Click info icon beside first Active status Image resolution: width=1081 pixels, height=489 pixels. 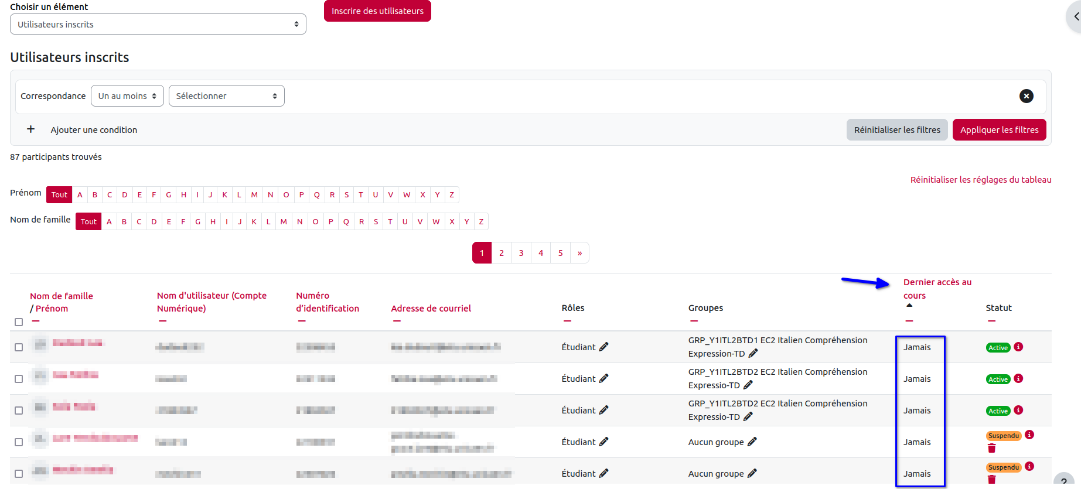point(1018,347)
